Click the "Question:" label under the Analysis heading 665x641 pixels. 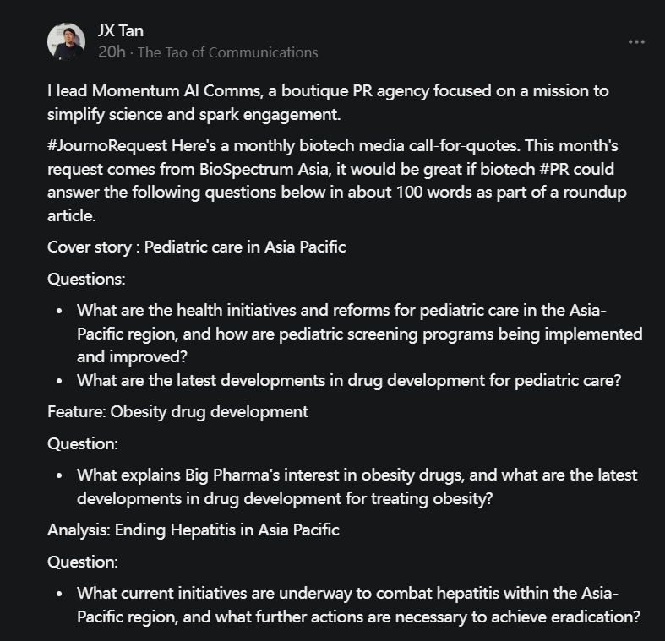pyautogui.click(x=83, y=562)
